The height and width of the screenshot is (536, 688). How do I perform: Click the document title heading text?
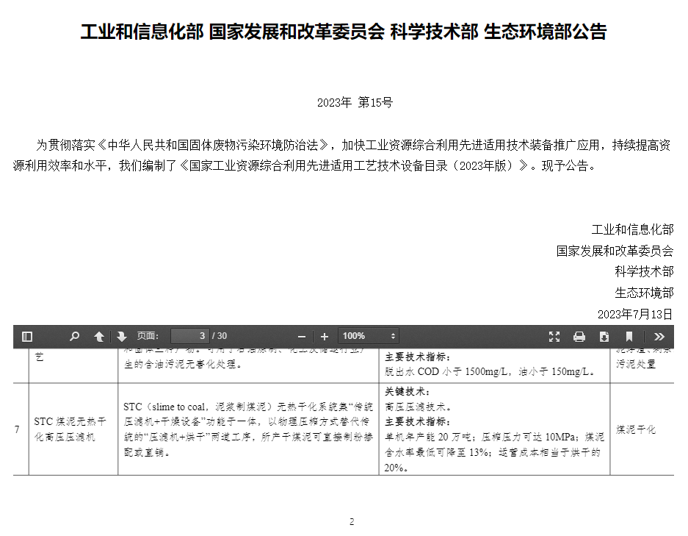344,32
